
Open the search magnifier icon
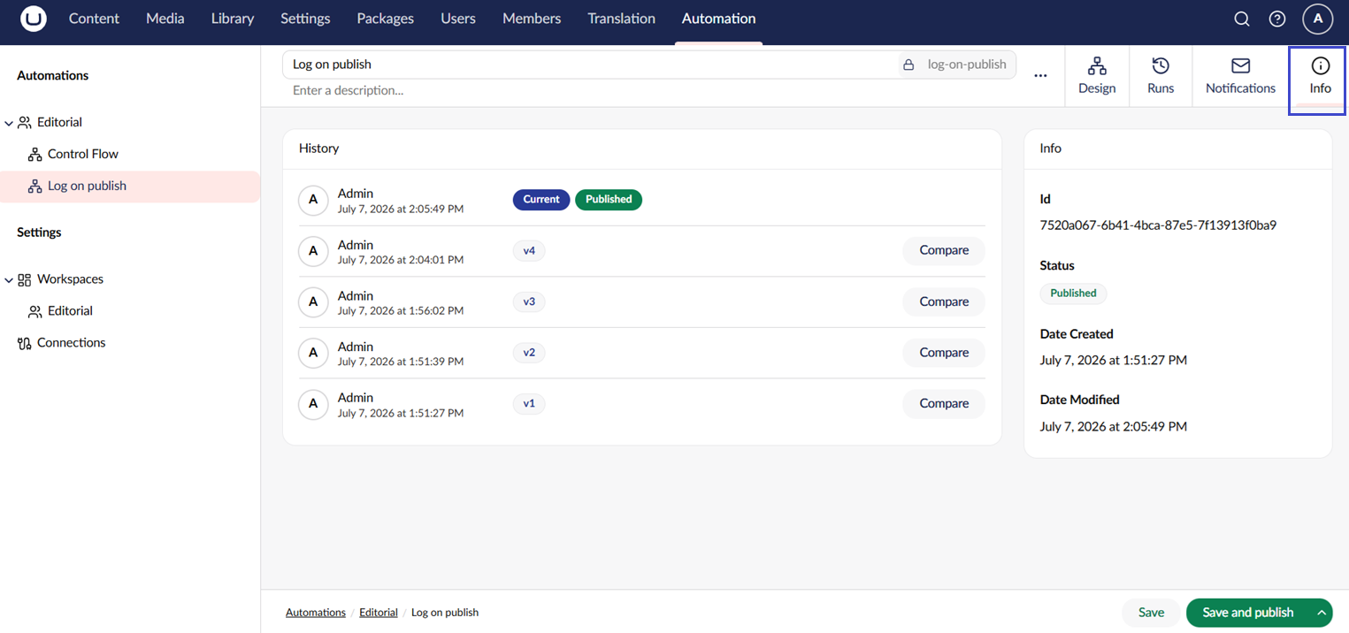tap(1242, 19)
